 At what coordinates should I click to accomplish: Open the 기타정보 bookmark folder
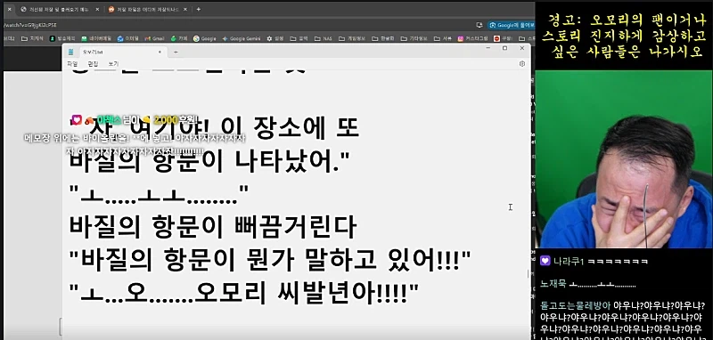pos(414,38)
